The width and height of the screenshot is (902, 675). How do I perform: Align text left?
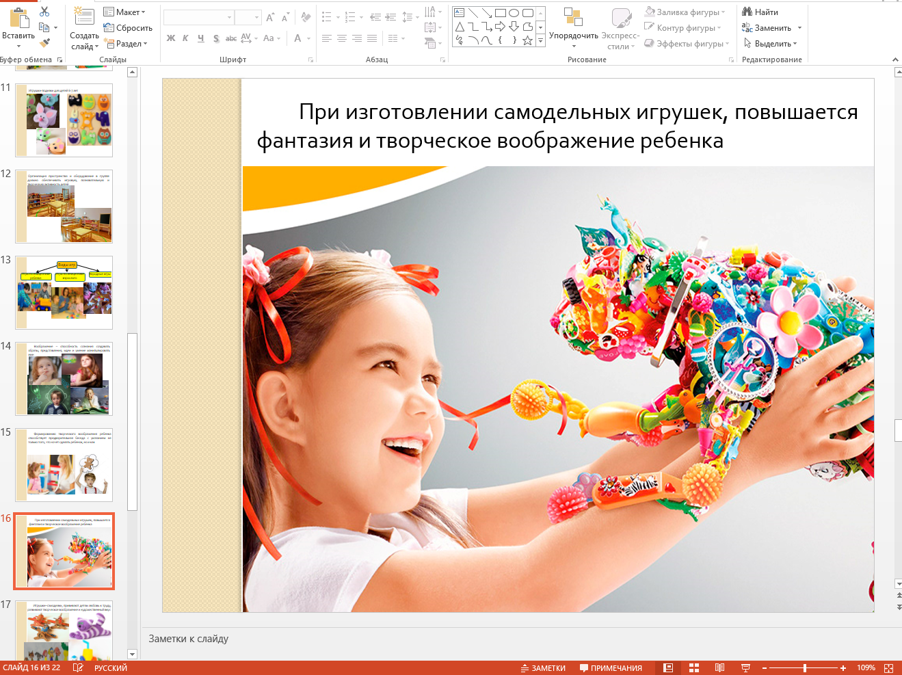tap(327, 38)
